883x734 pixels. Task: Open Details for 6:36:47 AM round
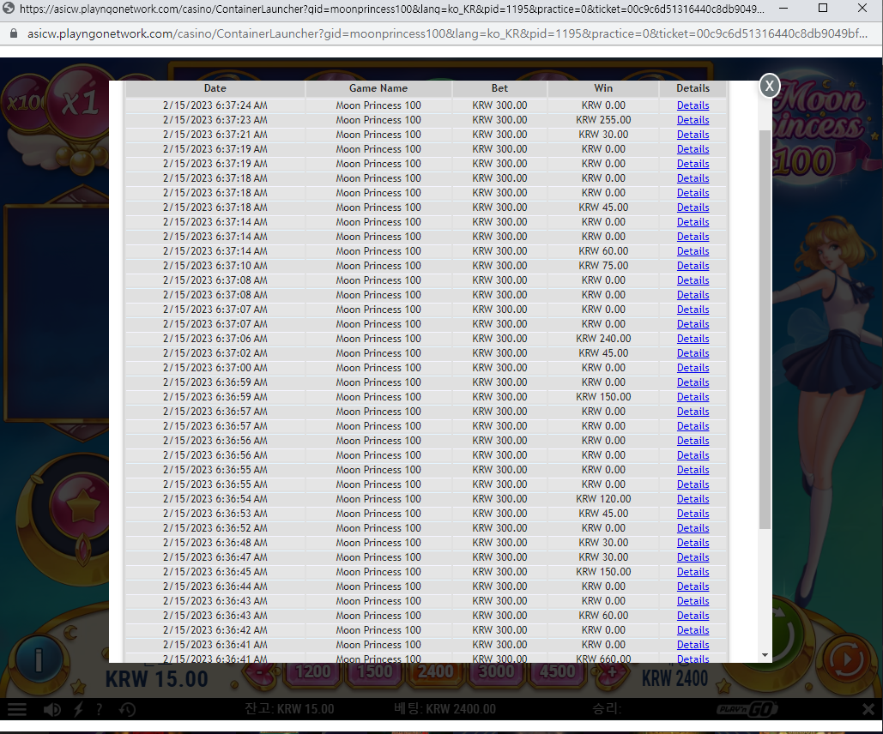tap(692, 557)
